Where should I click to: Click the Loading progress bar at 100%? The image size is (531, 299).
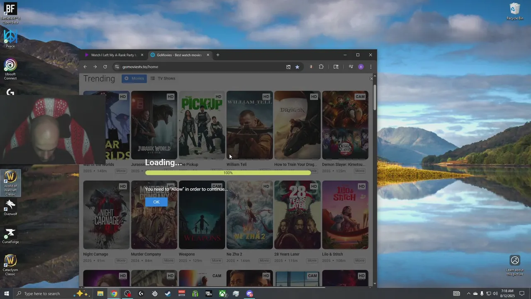click(228, 173)
